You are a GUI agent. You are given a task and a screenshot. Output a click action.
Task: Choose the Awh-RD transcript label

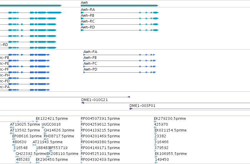[88, 27]
